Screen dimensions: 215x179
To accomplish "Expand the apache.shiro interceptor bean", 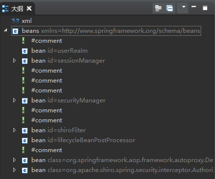I will (x=14, y=170).
